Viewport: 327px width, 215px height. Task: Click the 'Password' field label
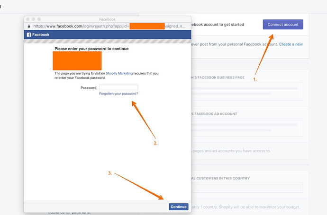tap(89, 88)
